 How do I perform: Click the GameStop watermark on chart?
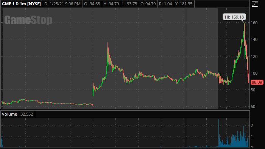click(x=28, y=20)
